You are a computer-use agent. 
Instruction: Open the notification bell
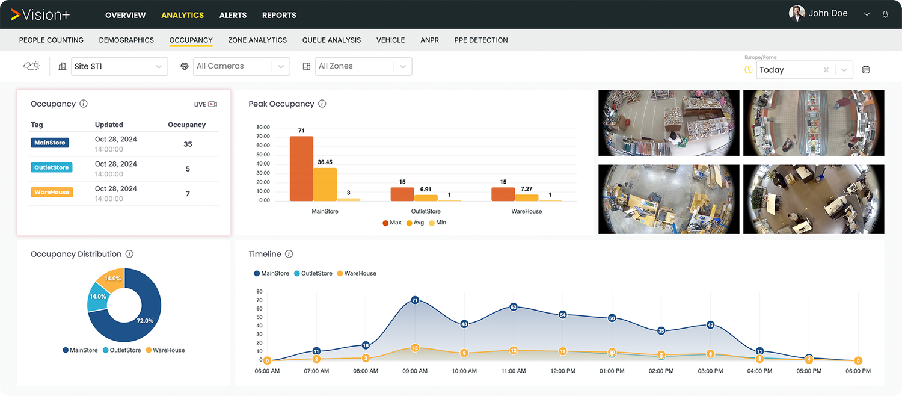point(885,14)
